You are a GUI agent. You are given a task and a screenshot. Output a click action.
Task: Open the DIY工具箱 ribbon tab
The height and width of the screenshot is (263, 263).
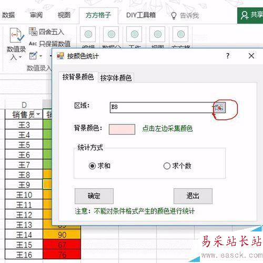[x=141, y=15]
